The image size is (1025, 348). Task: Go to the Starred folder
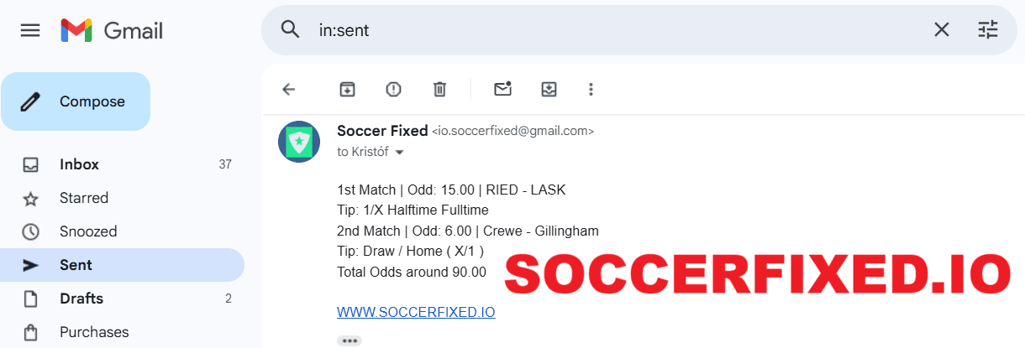(x=83, y=198)
